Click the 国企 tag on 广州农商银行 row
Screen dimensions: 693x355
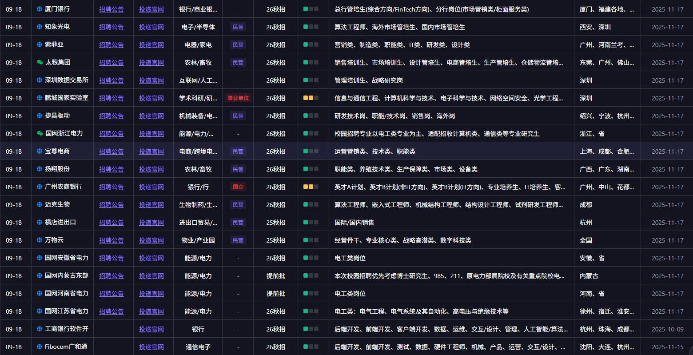pos(238,187)
